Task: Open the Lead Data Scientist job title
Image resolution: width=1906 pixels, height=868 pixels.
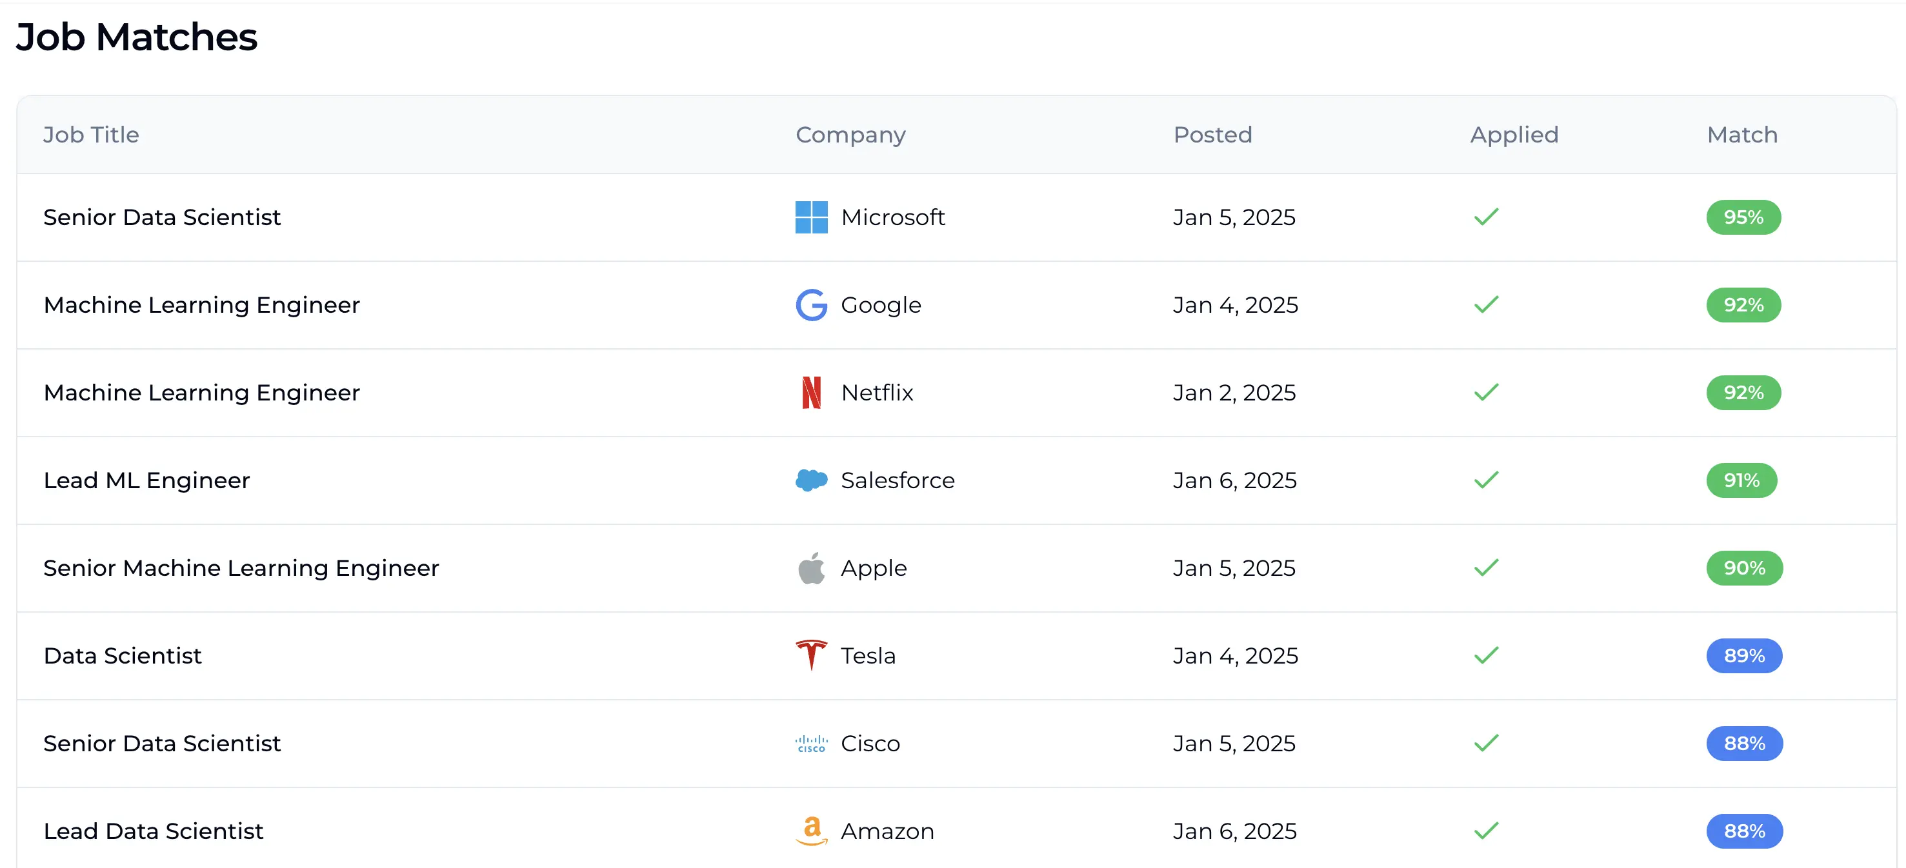Action: pos(153,831)
